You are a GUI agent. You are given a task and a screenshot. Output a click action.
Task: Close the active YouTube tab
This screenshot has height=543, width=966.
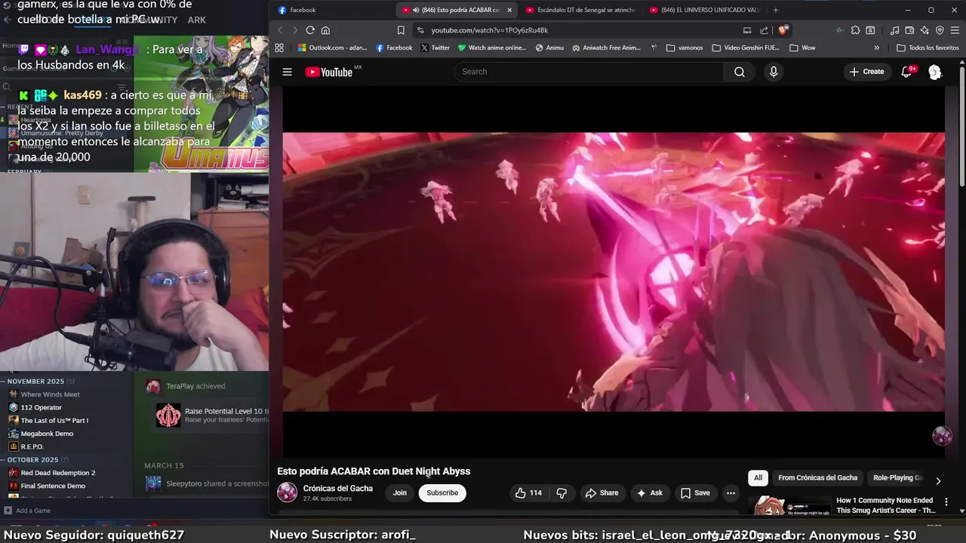(509, 10)
